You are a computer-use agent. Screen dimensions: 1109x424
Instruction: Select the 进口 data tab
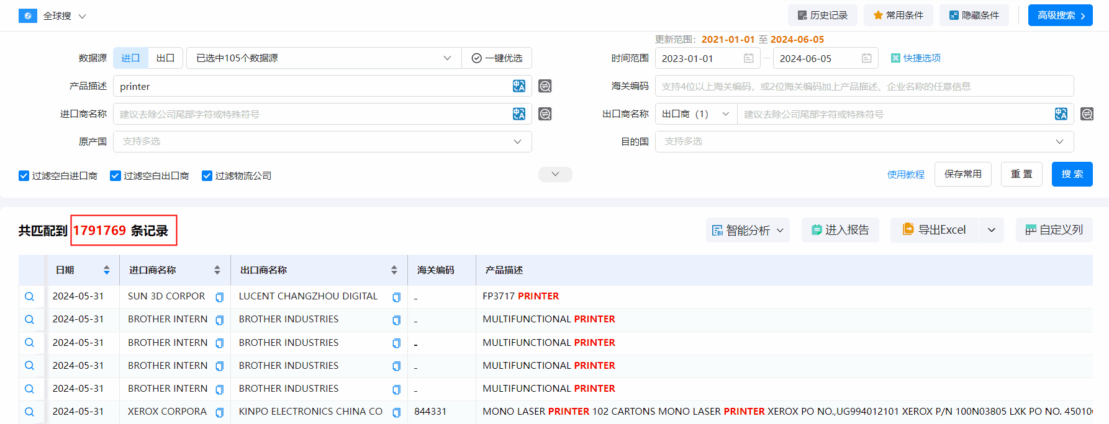pos(130,58)
